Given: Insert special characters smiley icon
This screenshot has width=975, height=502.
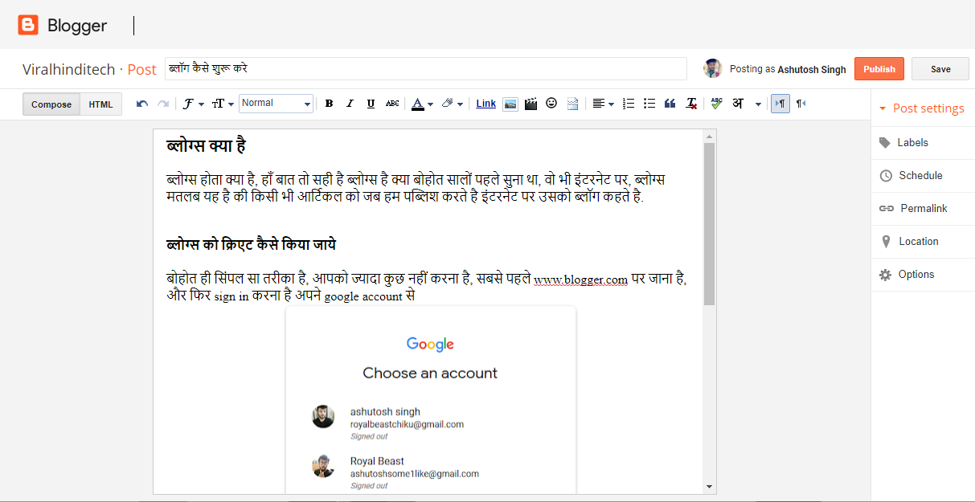Looking at the screenshot, I should pyautogui.click(x=551, y=103).
